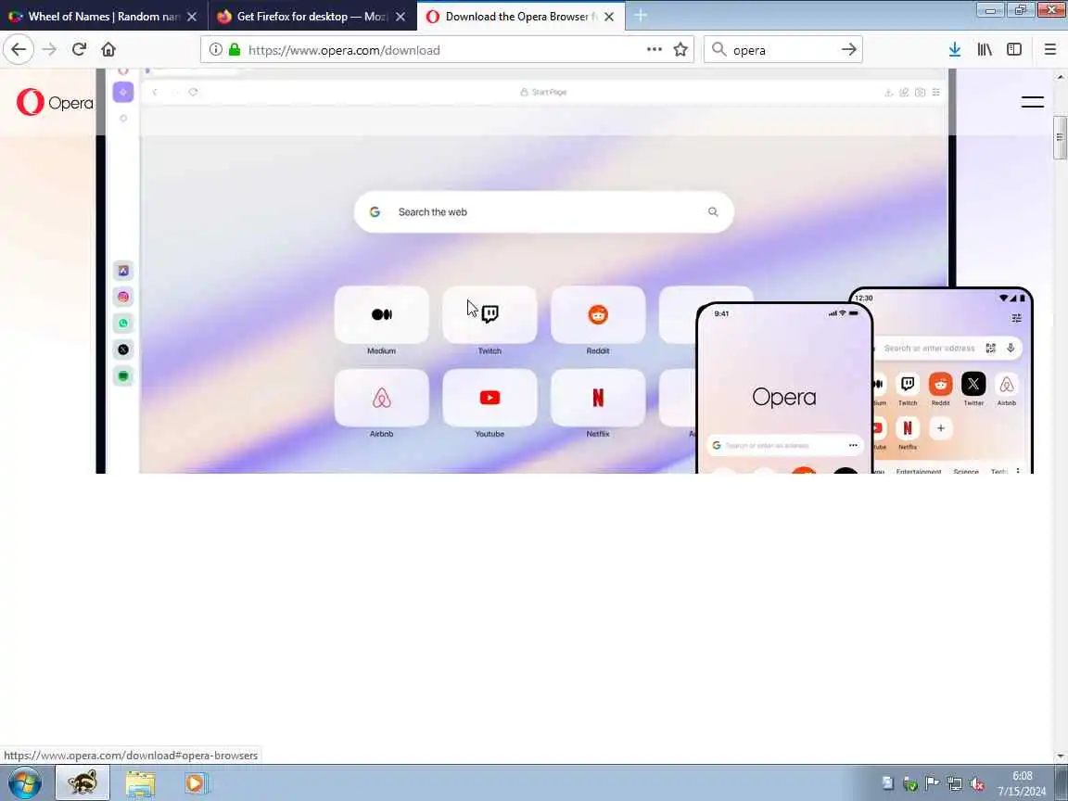Image resolution: width=1068 pixels, height=801 pixels.
Task: Open the Library bookmarks and history button
Action: [985, 50]
